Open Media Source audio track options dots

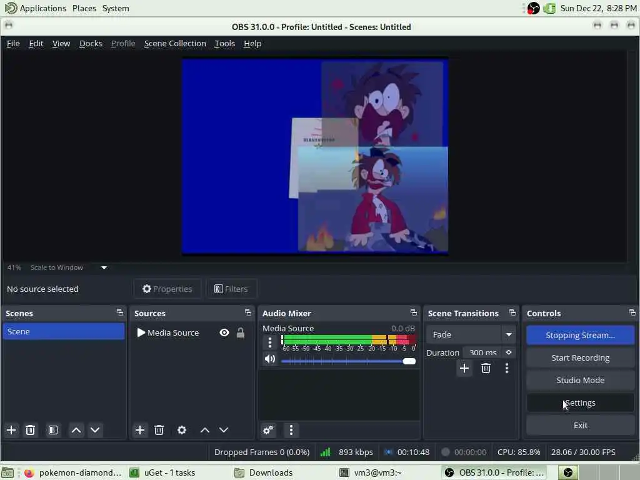pyautogui.click(x=270, y=342)
